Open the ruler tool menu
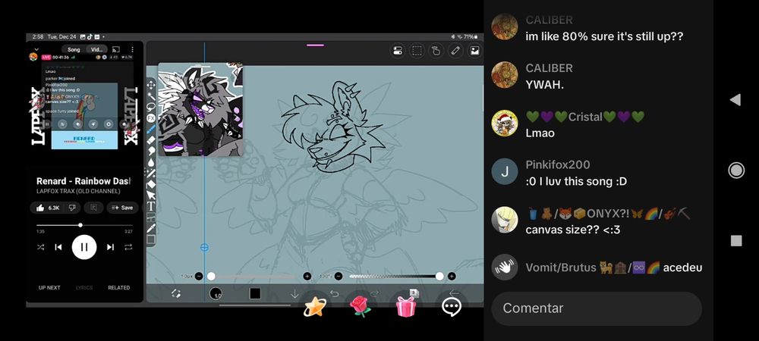Image resolution: width=759 pixels, height=341 pixels. click(x=455, y=51)
